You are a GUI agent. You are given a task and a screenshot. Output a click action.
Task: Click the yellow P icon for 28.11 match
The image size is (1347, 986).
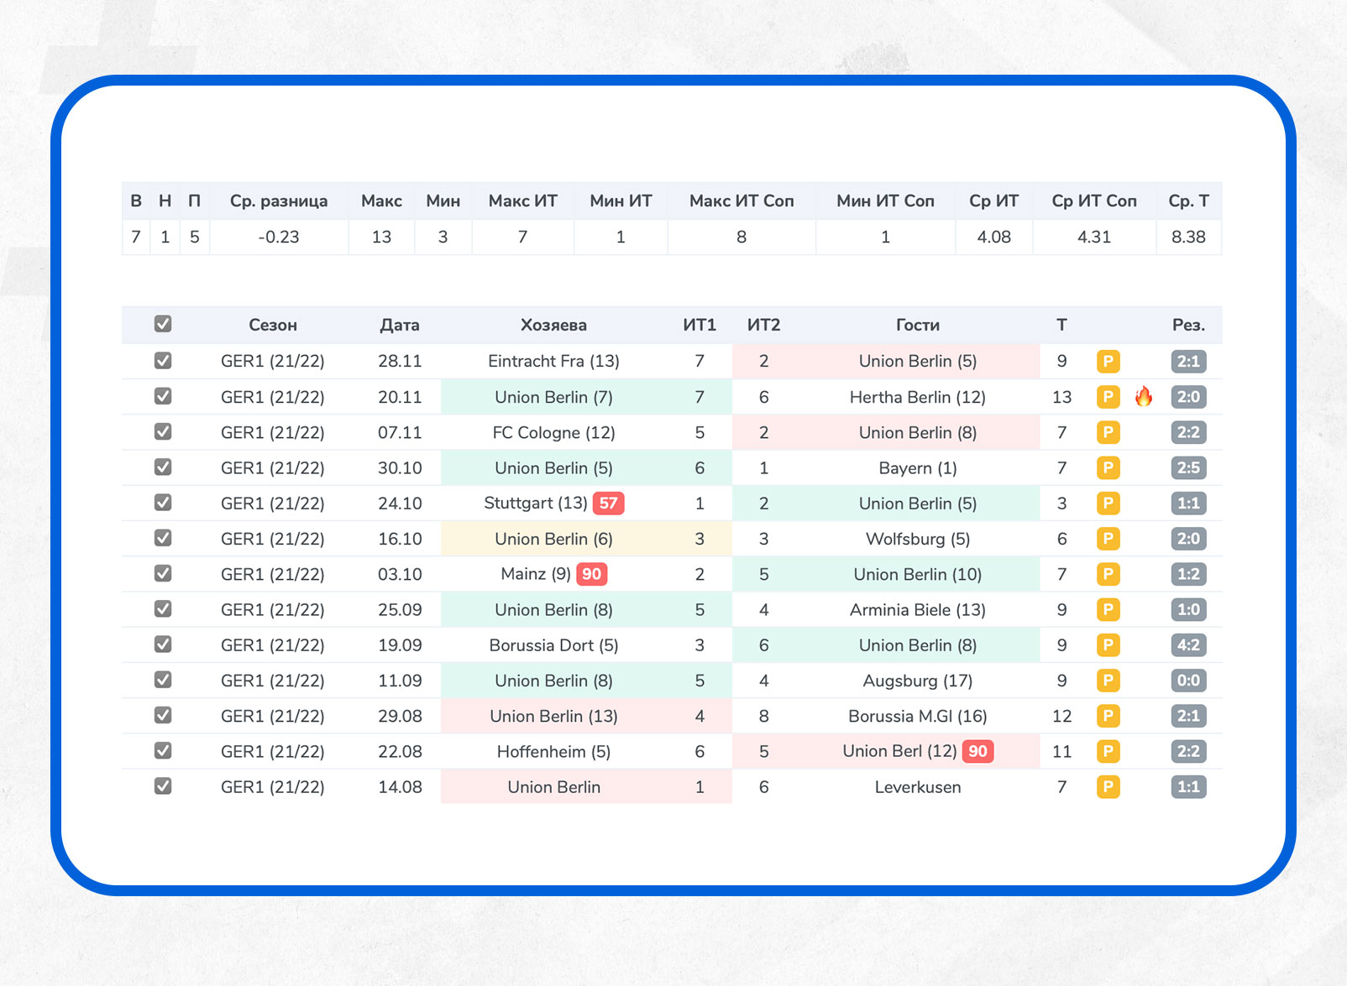[1108, 362]
